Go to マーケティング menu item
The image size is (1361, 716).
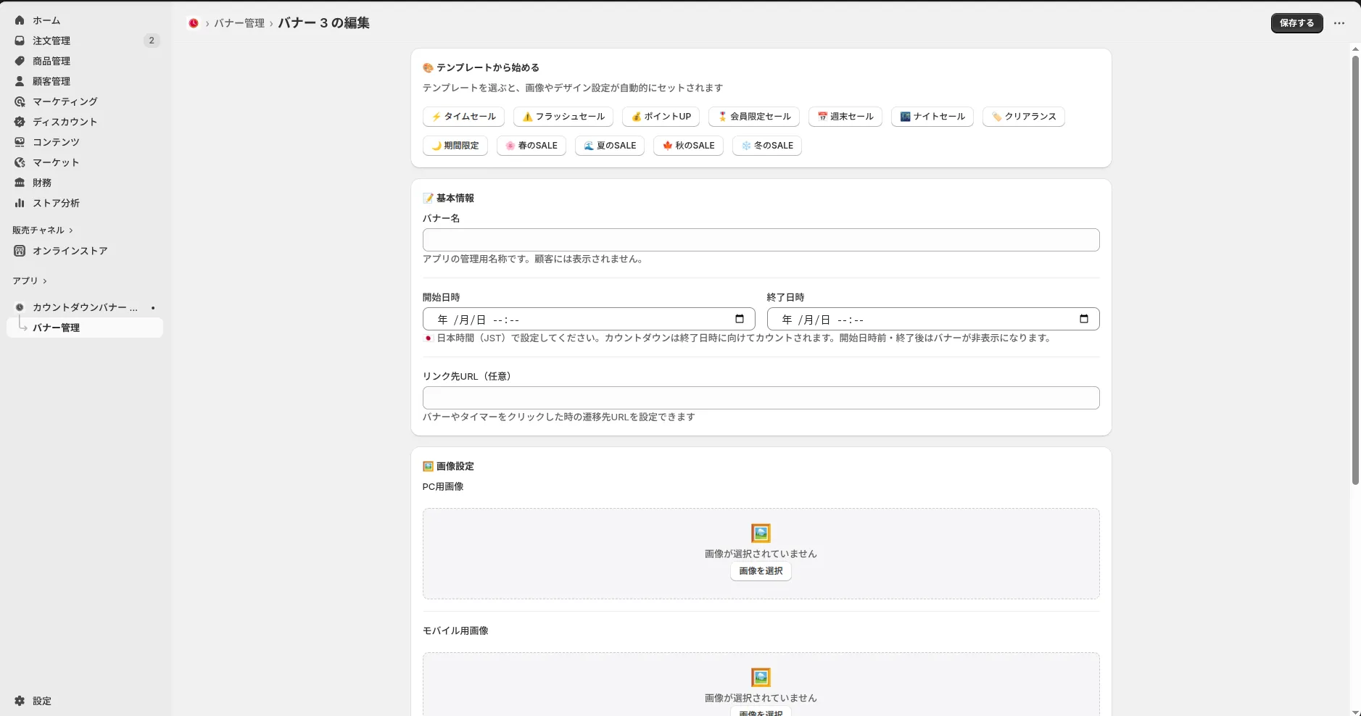(65, 101)
